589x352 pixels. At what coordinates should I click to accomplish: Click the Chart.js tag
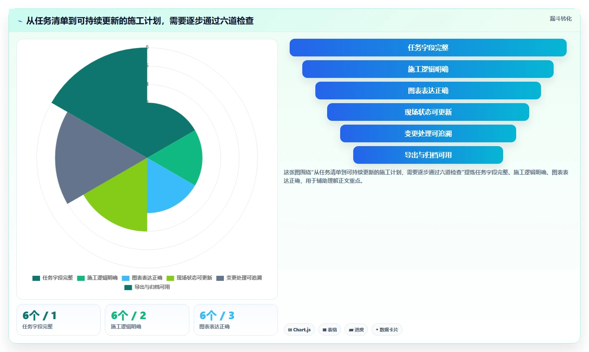(x=299, y=330)
